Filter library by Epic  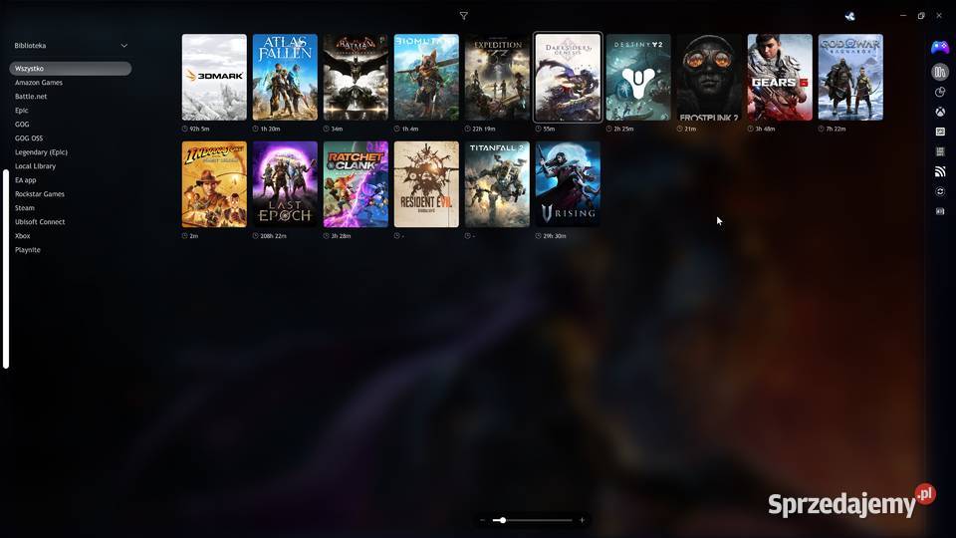(x=21, y=111)
